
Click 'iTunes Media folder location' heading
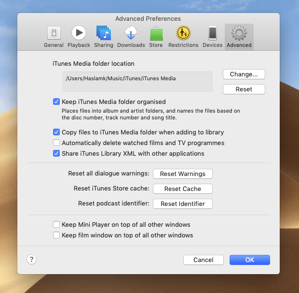[94, 64]
